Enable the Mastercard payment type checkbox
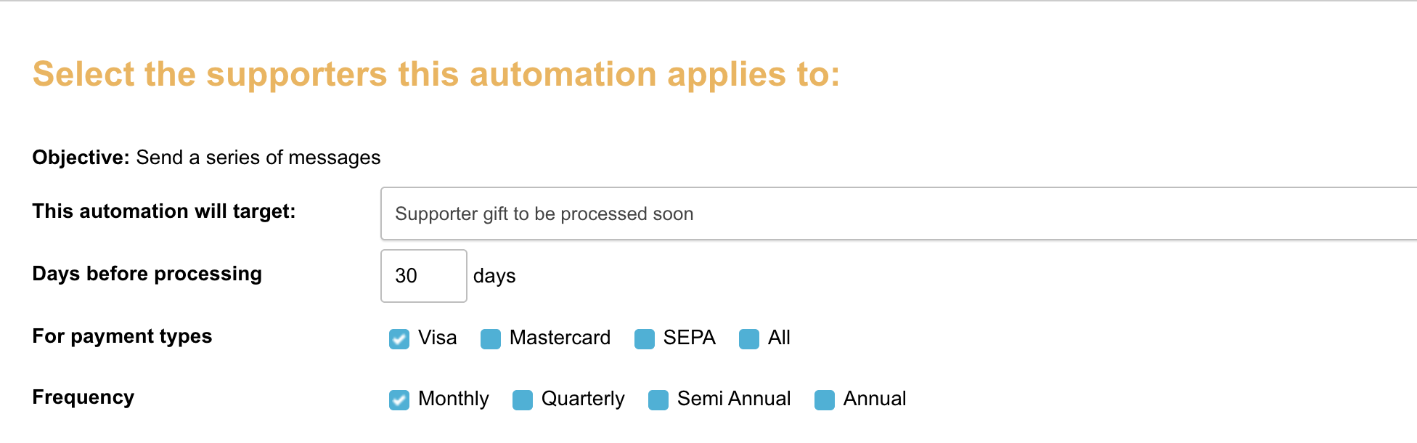1417x443 pixels. click(x=491, y=339)
